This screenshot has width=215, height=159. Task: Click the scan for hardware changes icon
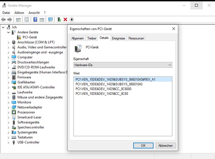(50, 19)
